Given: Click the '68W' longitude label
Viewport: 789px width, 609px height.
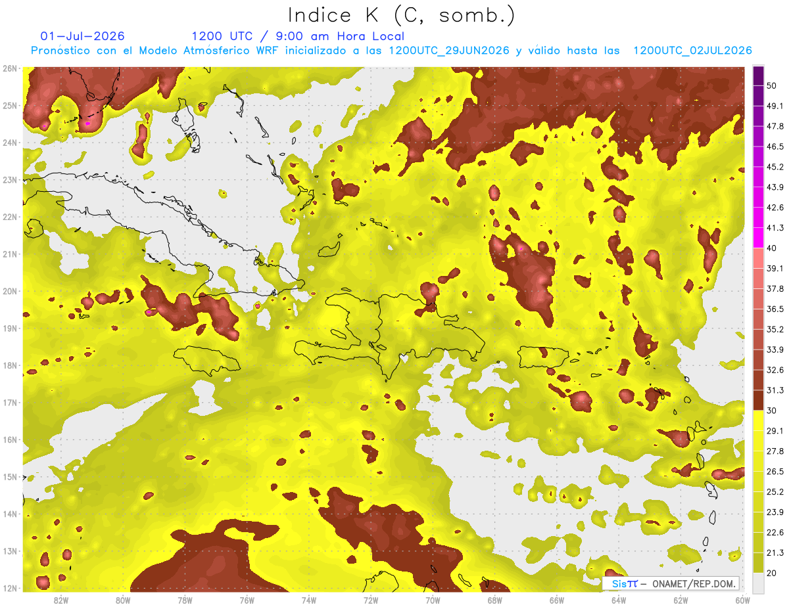Looking at the screenshot, I should click(x=494, y=600).
